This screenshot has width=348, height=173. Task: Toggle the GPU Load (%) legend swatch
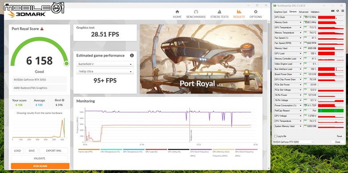(156, 149)
